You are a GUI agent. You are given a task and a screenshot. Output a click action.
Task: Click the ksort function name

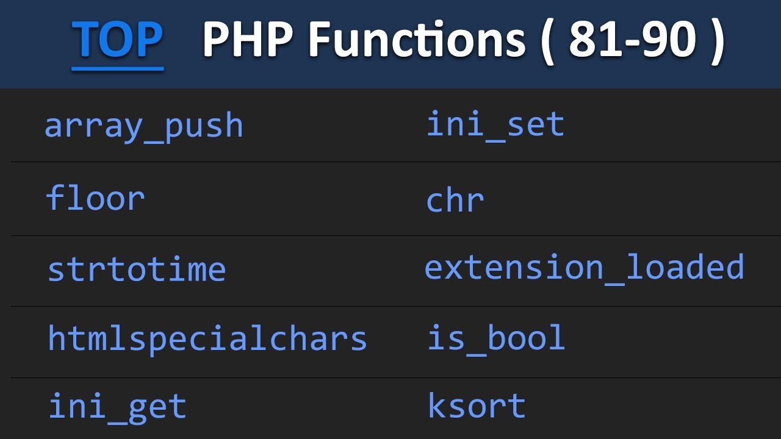pyautogui.click(x=477, y=406)
